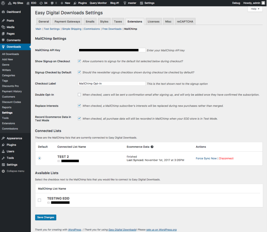Switch to the Licenses tab
The height and width of the screenshot is (232, 267).
[154, 22]
